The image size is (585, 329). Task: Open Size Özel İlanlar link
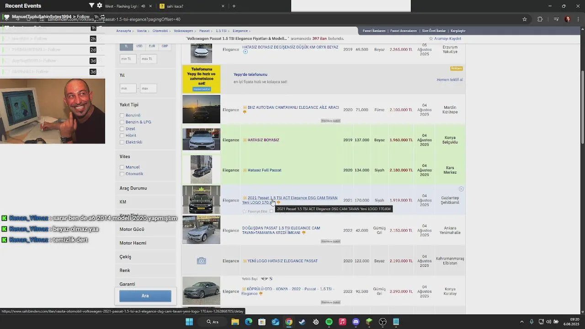point(434,31)
